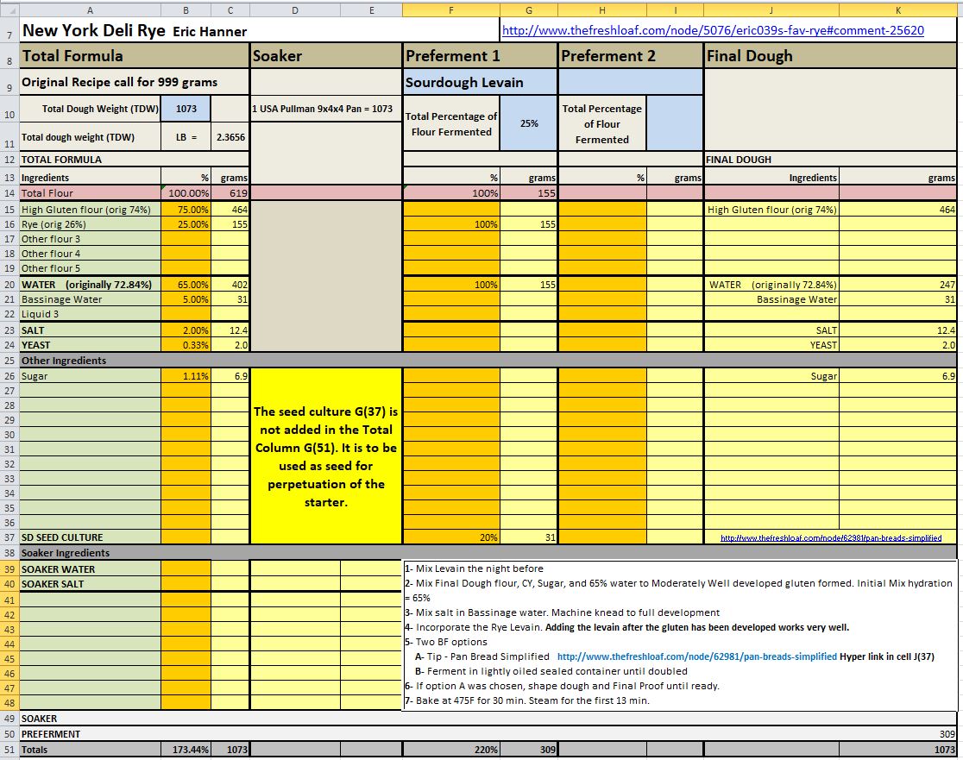Select the 2.3656 LB value cell
The height and width of the screenshot is (760, 963).
point(230,137)
